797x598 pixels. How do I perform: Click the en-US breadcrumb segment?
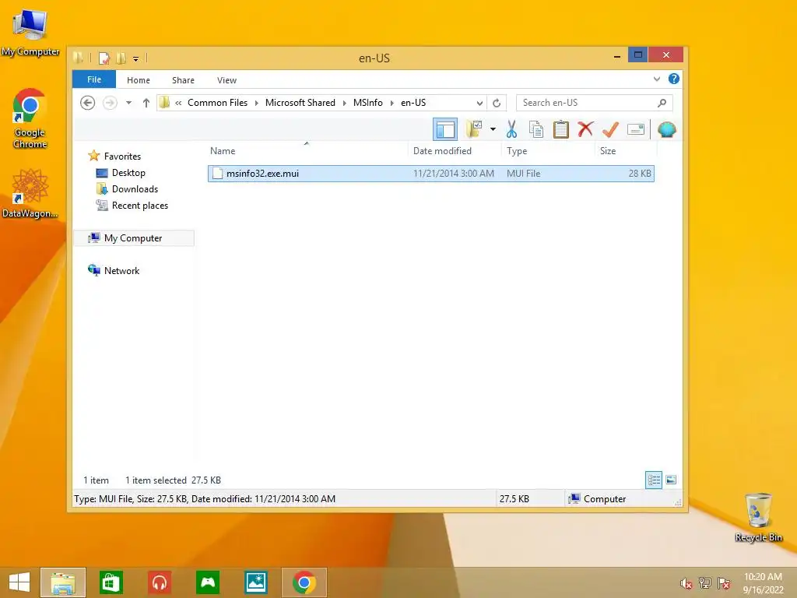pos(413,103)
